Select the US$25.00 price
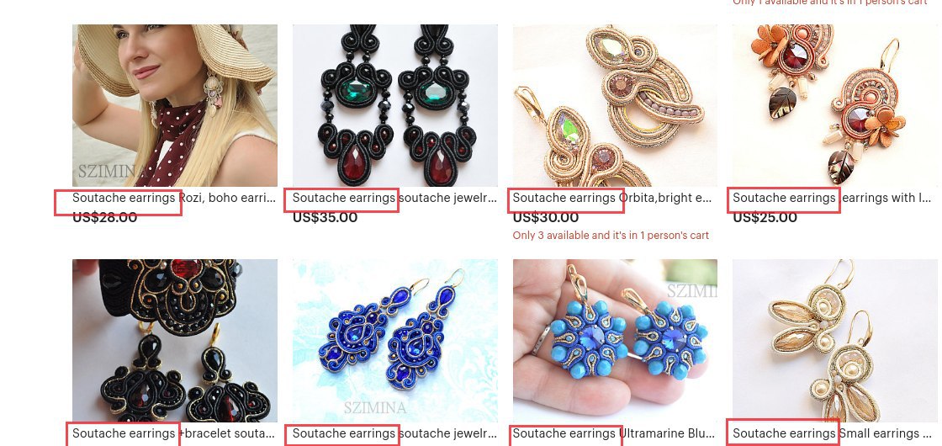The height and width of the screenshot is (446, 942). pyautogui.click(x=765, y=218)
